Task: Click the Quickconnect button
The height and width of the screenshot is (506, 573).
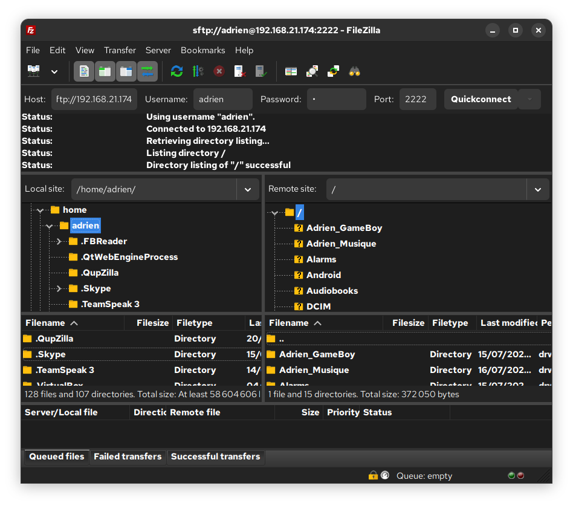Action: pos(481,99)
